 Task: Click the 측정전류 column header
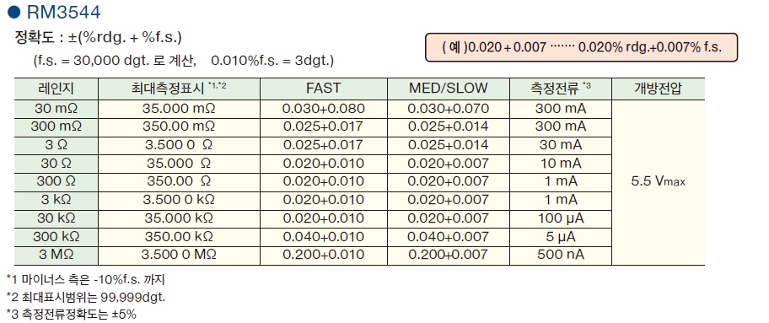[561, 89]
